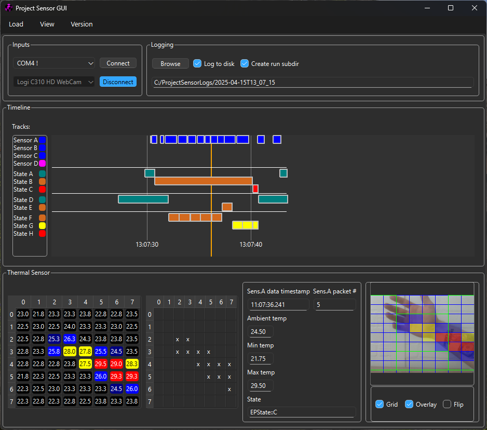The width and height of the screenshot is (487, 430).
Task: Disable the Log to disk checkbox
Action: (x=197, y=63)
